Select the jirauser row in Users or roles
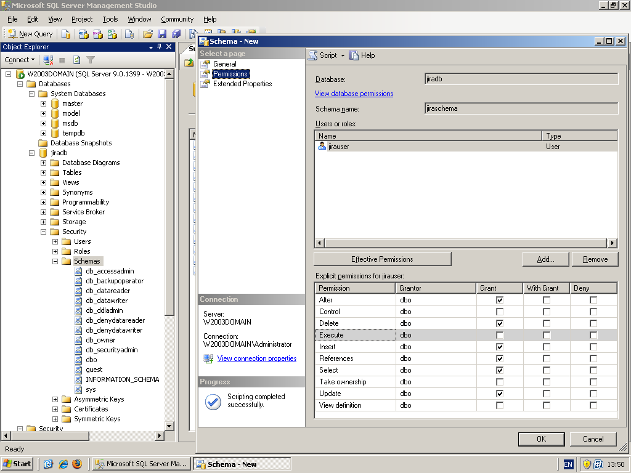 (x=466, y=147)
